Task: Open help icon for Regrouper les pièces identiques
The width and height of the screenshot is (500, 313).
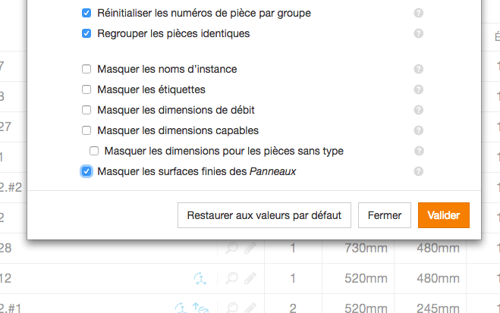Action: click(x=418, y=33)
